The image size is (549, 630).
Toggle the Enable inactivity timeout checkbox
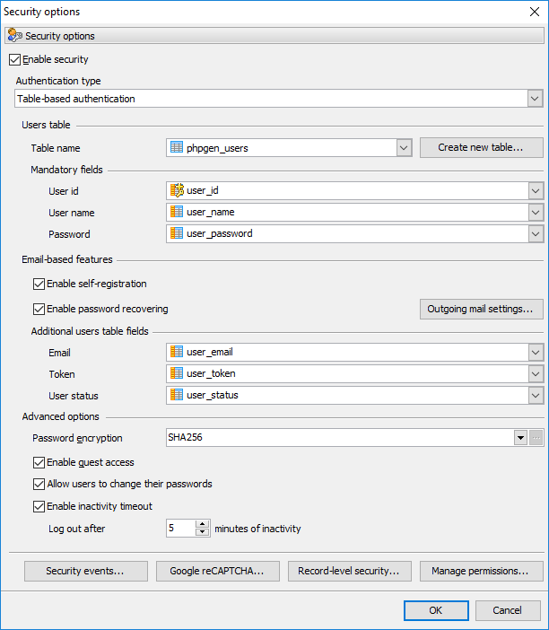[39, 506]
